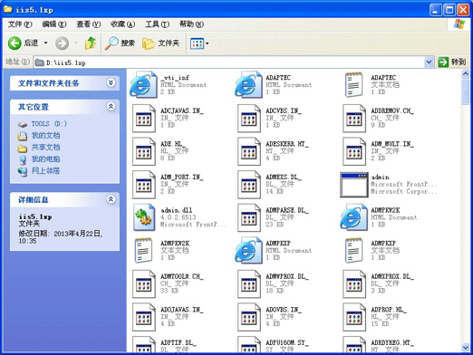The width and height of the screenshot is (473, 355).
Task: Select the _vti_inf HTML document icon
Action: 144,85
